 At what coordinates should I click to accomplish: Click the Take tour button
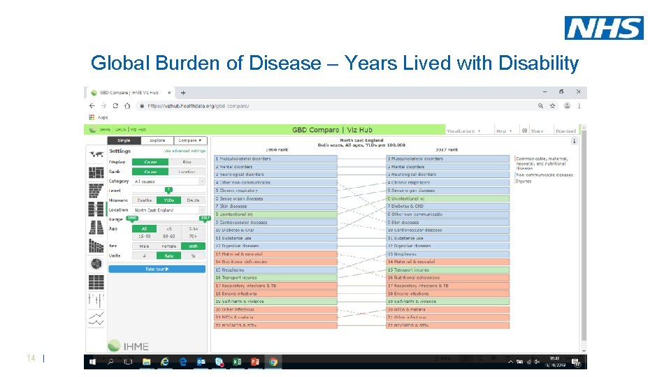point(157,269)
